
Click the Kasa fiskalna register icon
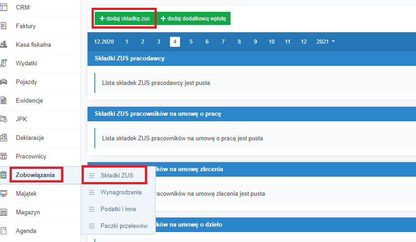click(x=4, y=44)
